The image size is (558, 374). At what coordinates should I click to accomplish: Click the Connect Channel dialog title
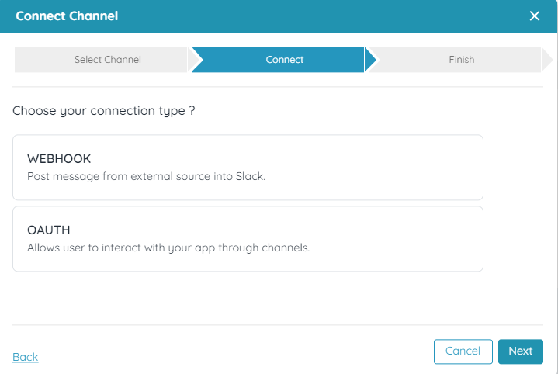67,16
